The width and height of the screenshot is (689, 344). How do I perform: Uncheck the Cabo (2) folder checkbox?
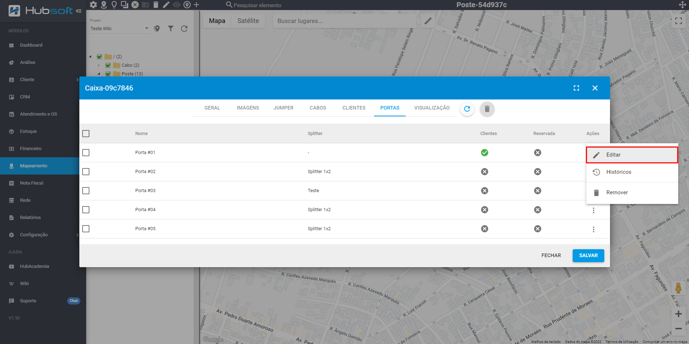[108, 65]
